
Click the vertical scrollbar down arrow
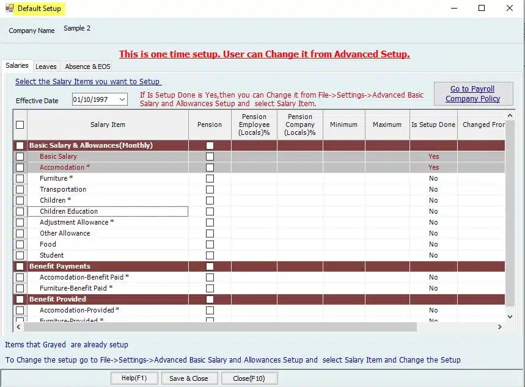pyautogui.click(x=510, y=316)
